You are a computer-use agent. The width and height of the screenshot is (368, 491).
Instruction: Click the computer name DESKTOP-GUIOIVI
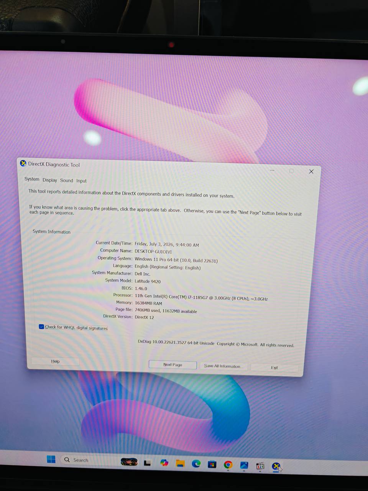coord(153,252)
